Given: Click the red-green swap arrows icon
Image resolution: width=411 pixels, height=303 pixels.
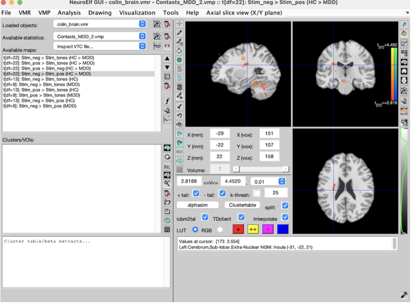Looking at the screenshot, I should (404, 34).
